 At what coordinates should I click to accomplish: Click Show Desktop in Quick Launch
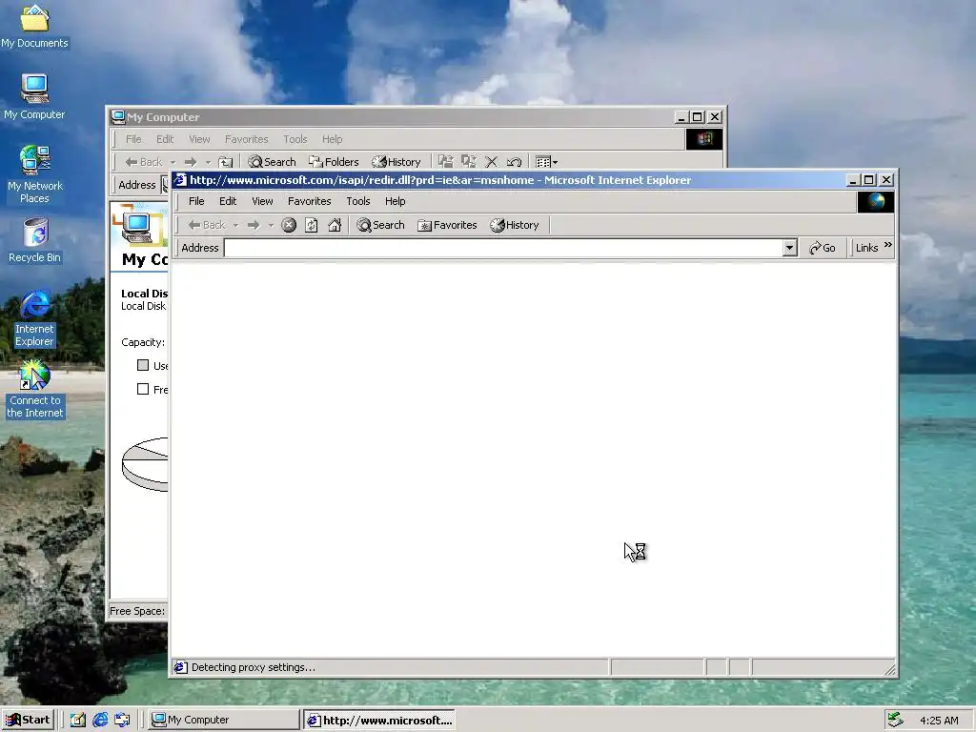[x=78, y=721]
